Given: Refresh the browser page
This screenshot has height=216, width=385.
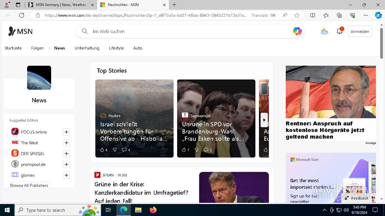Looking at the screenshot, I should 22,15.
